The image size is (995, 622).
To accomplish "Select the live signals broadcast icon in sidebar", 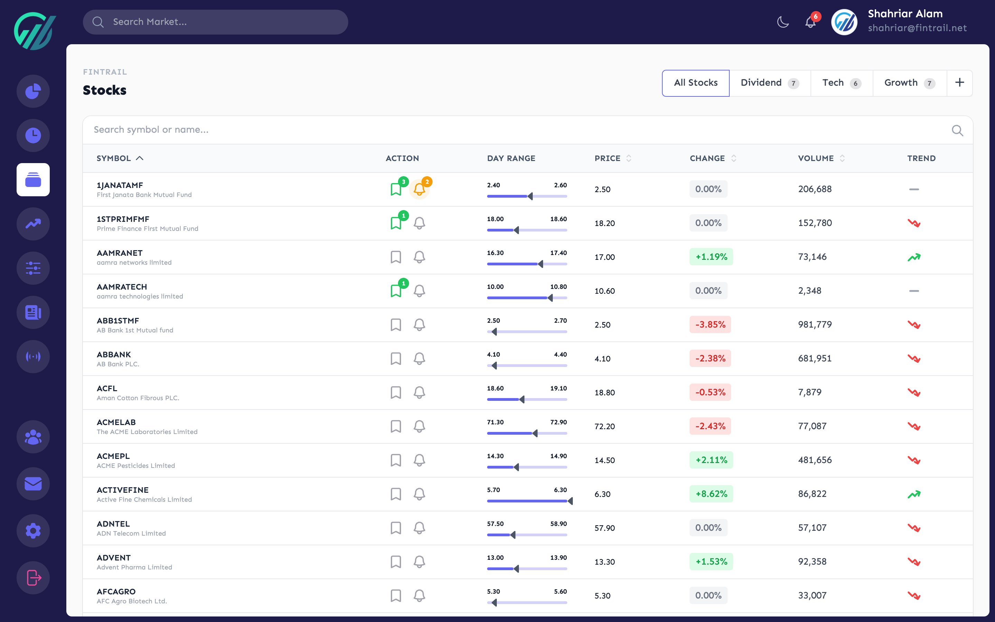I will pyautogui.click(x=33, y=356).
